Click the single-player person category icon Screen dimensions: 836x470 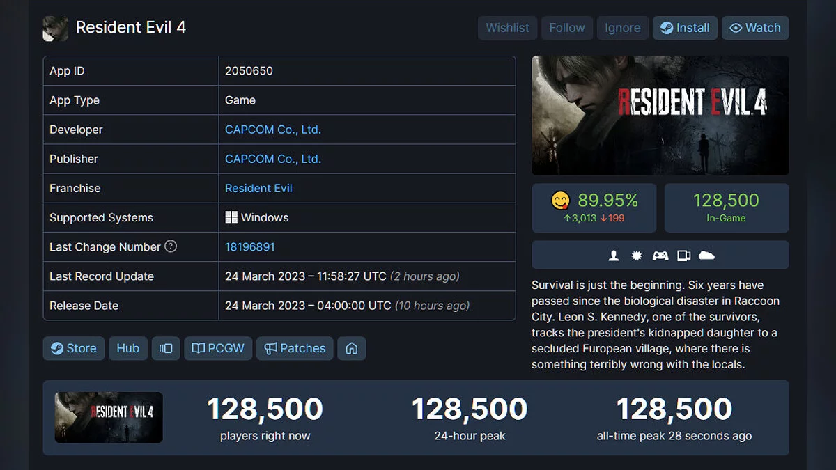(x=614, y=256)
